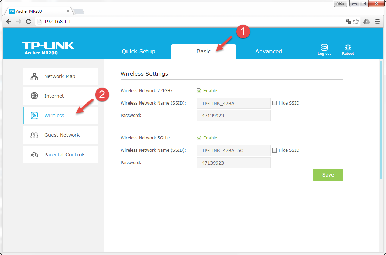The height and width of the screenshot is (255, 386).
Task: Click the Parental Controls icon
Action: tap(34, 155)
